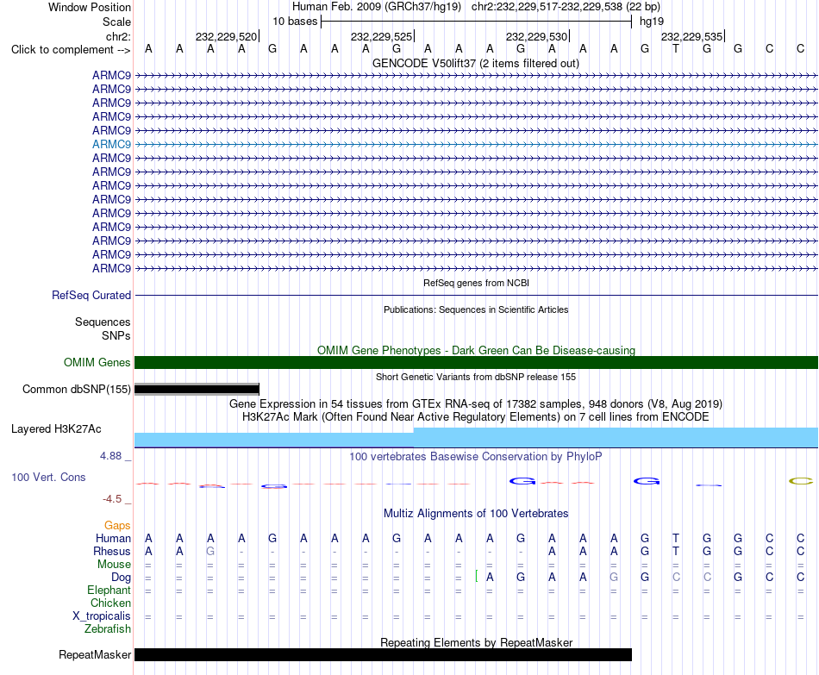Click the RepeatMasker track label
This screenshot has height=675, width=819.
tap(95, 654)
